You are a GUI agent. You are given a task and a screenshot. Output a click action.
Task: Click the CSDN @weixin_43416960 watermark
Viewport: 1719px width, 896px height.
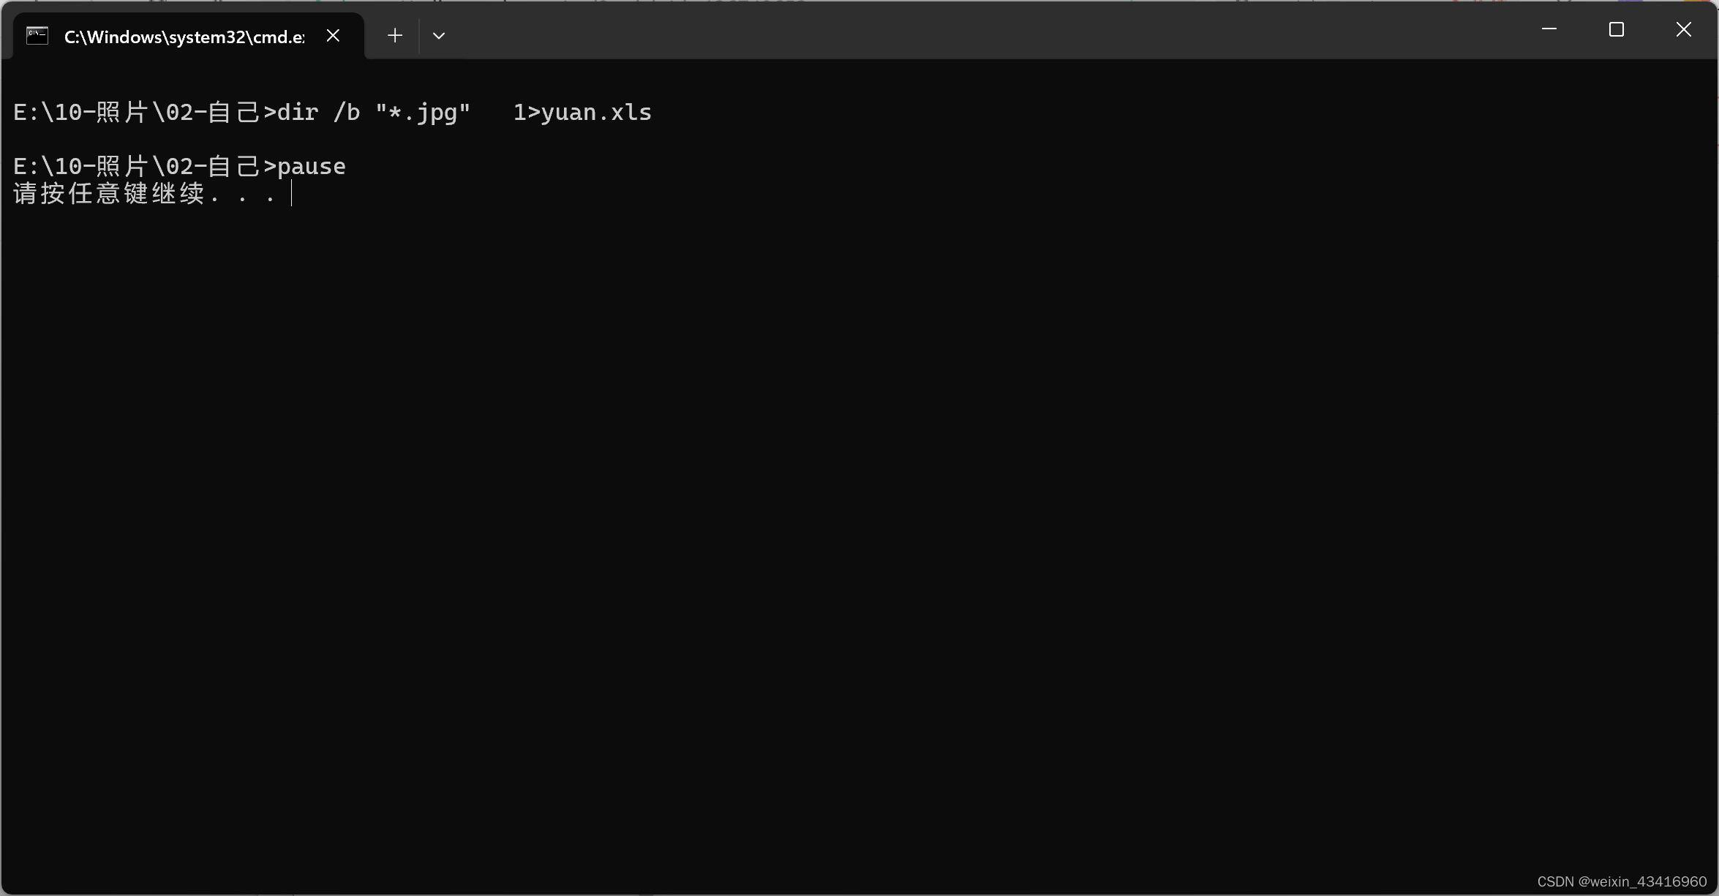[x=1622, y=881]
